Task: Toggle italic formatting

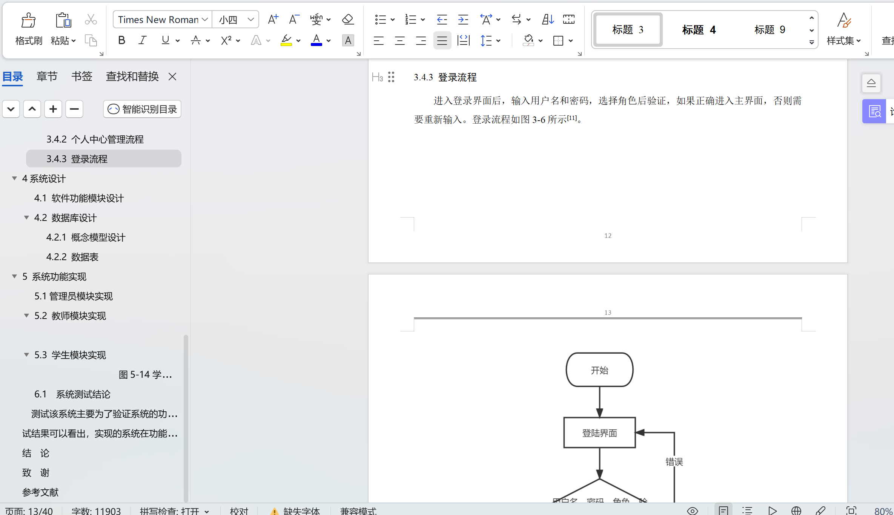Action: [142, 40]
